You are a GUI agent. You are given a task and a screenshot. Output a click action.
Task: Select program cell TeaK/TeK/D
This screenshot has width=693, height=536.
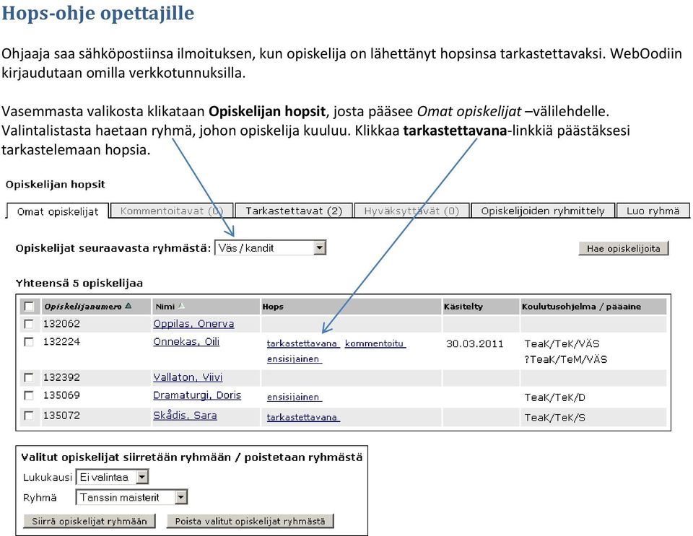point(554,397)
